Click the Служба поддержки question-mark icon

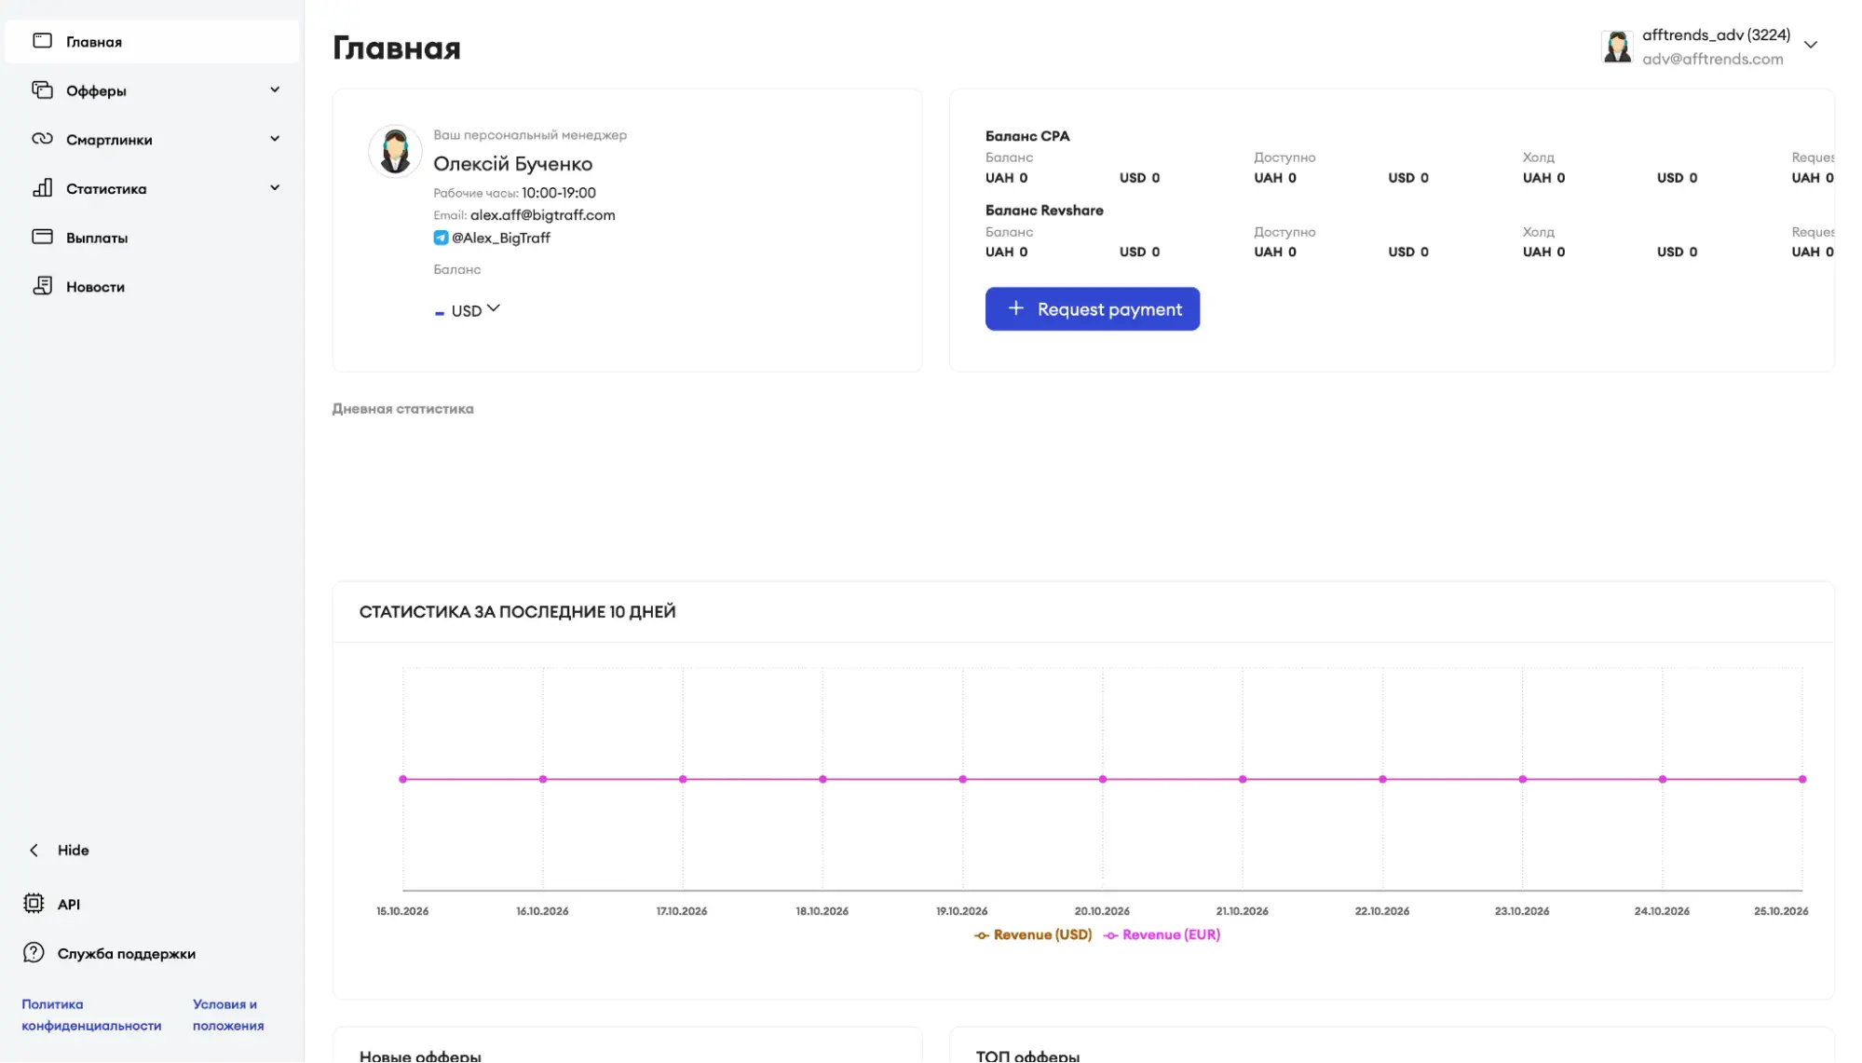(x=34, y=953)
